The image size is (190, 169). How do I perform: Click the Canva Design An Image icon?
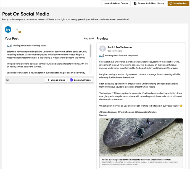coord(71,80)
